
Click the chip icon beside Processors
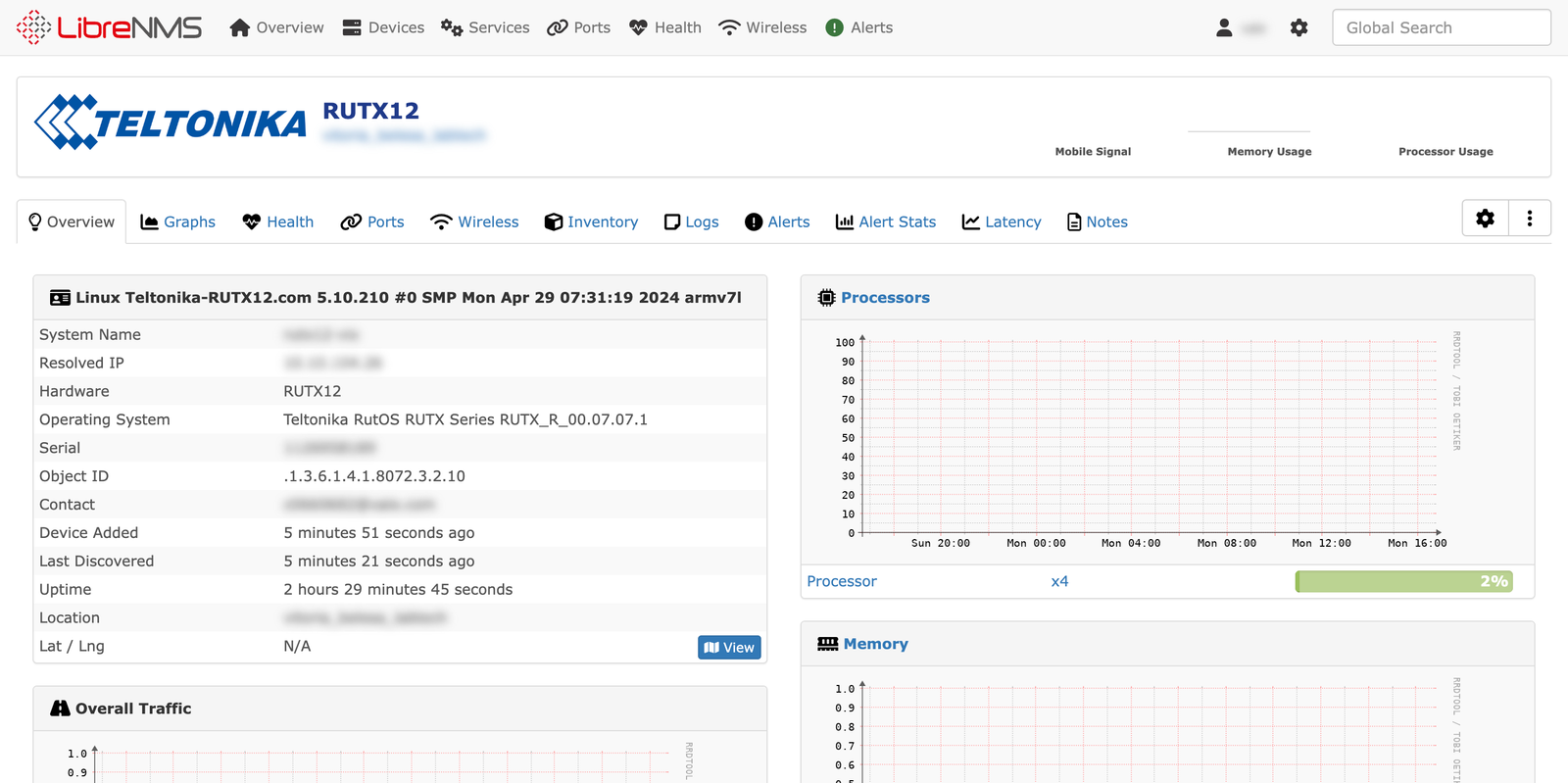point(827,298)
